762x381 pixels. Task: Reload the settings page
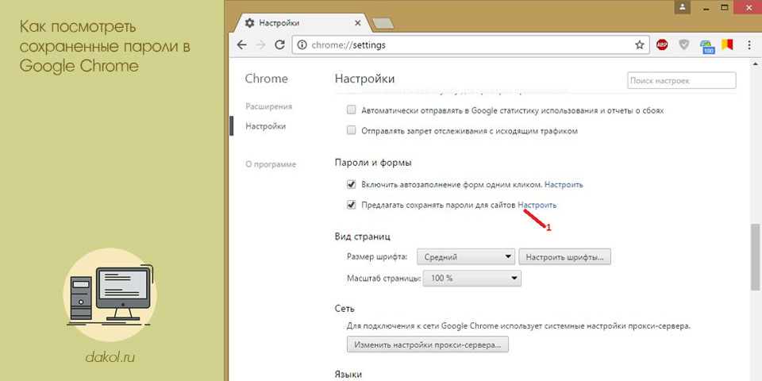point(279,45)
